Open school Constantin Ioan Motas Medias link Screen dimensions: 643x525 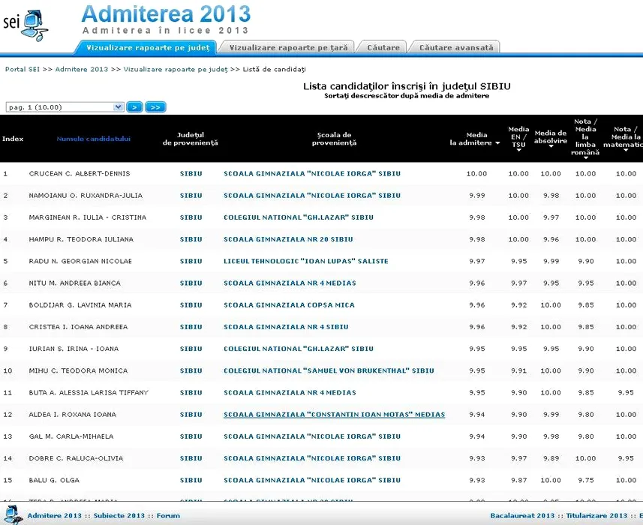click(x=334, y=415)
